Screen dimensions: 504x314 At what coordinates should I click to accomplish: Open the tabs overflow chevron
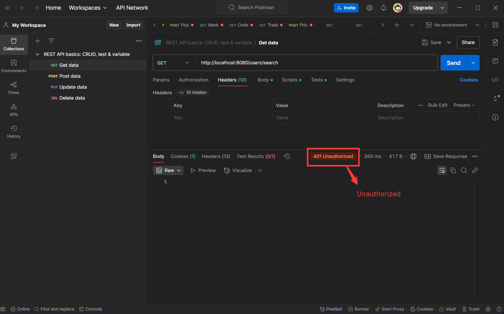click(412, 25)
